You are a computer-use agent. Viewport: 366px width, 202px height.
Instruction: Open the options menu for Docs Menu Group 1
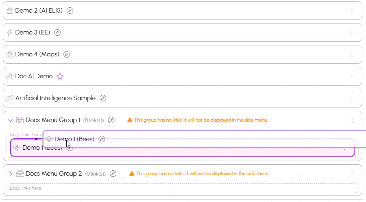pyautogui.click(x=352, y=120)
